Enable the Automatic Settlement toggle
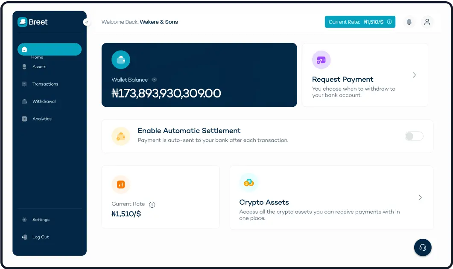453x269 pixels. tap(414, 136)
